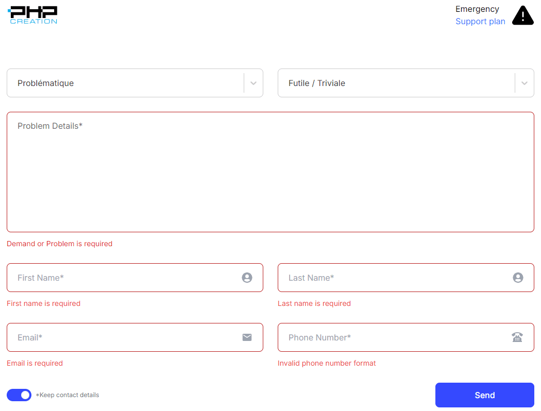
Task: Click the emergency warning triangle icon
Action: tap(522, 15)
